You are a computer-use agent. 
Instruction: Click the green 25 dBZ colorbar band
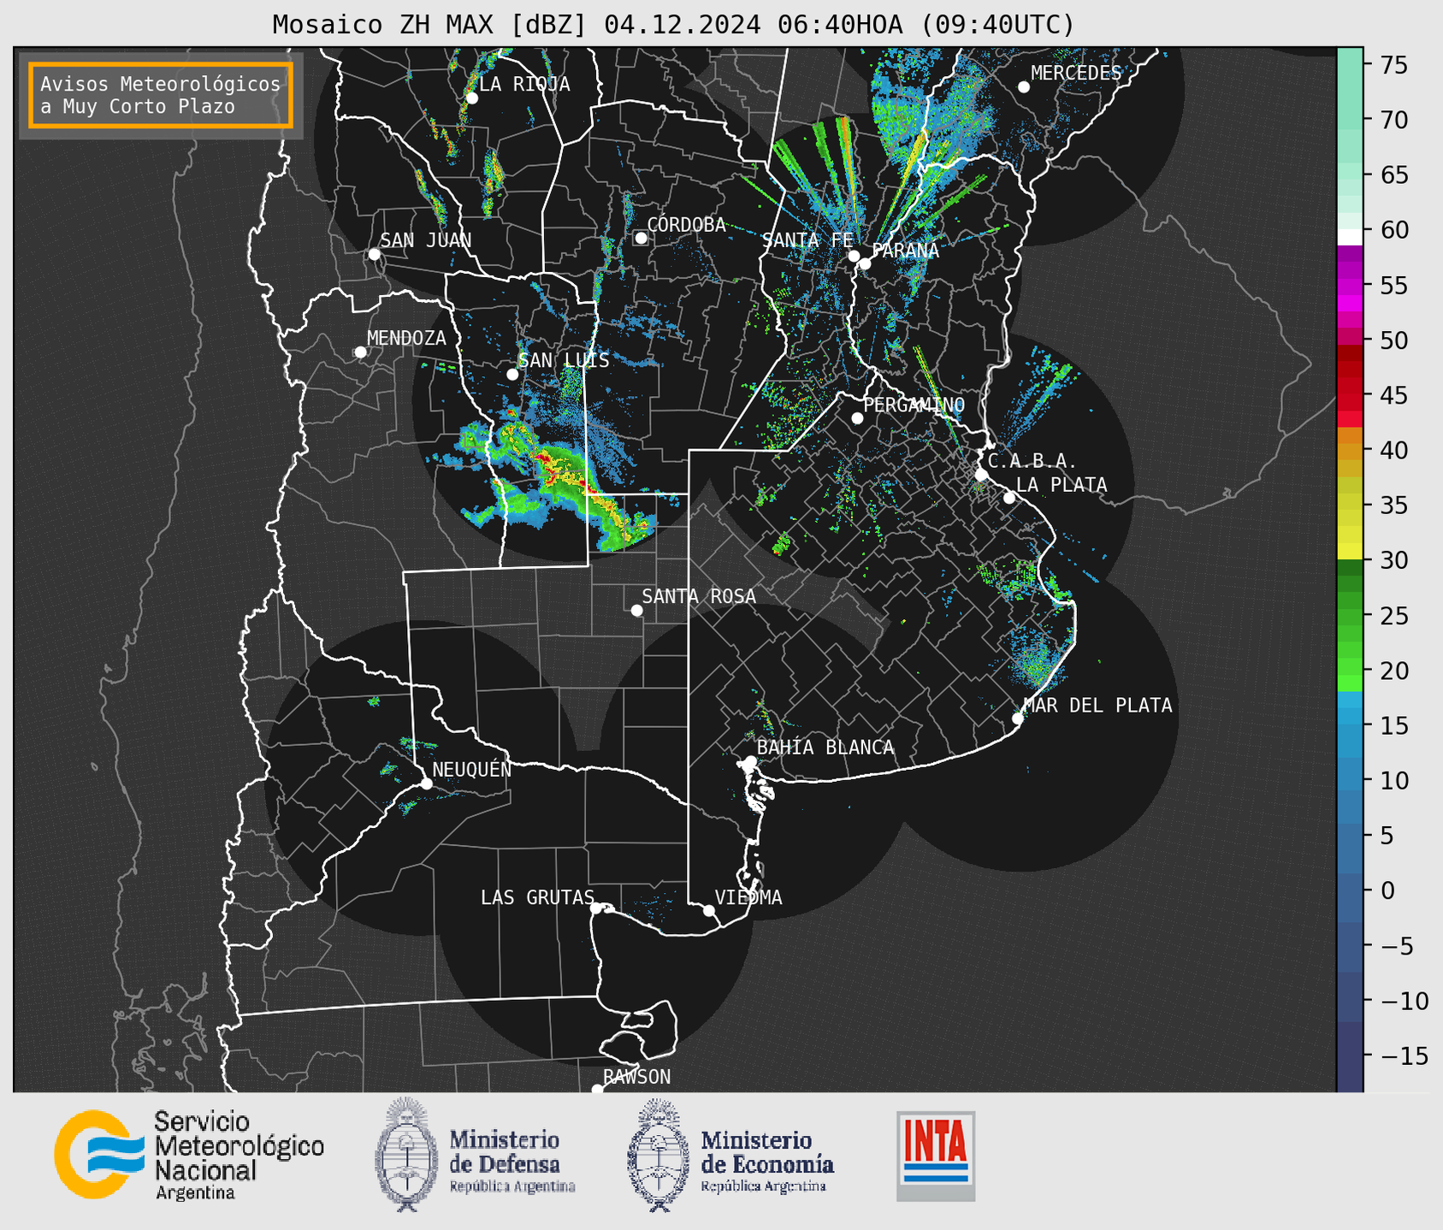pyautogui.click(x=1350, y=616)
